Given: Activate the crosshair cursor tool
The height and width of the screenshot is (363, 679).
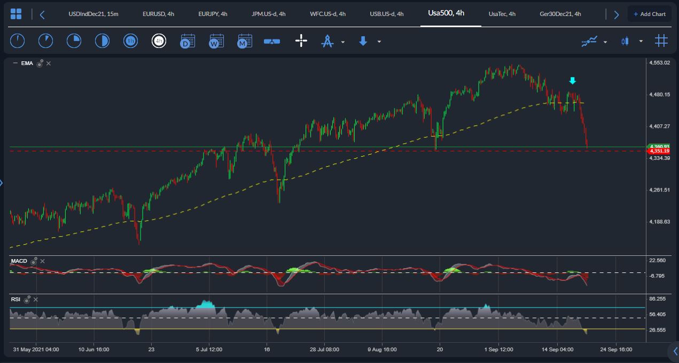Looking at the screenshot, I should pyautogui.click(x=301, y=41).
